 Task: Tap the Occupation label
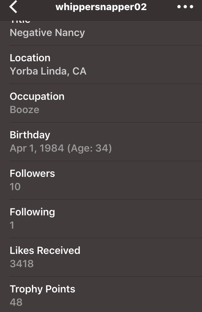click(x=37, y=96)
